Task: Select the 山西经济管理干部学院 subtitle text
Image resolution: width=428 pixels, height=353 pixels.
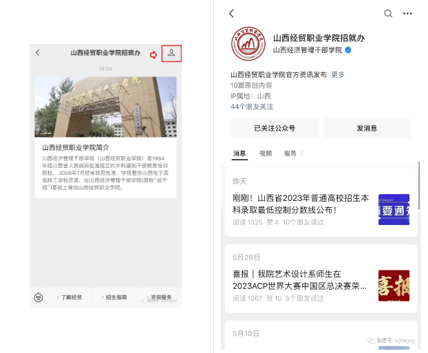Action: coord(308,50)
